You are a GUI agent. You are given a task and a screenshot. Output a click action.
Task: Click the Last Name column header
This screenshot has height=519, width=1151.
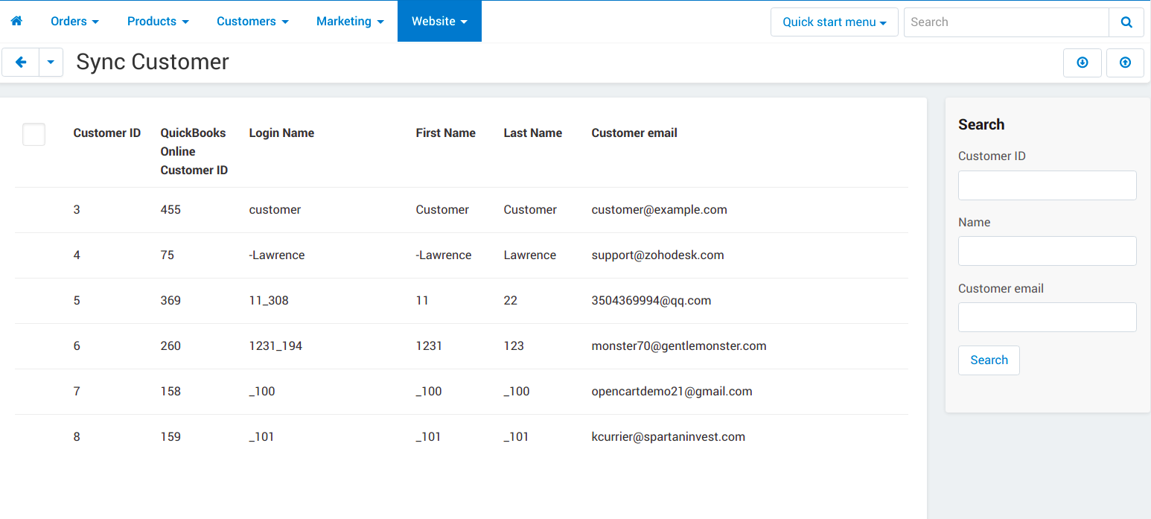pos(533,133)
